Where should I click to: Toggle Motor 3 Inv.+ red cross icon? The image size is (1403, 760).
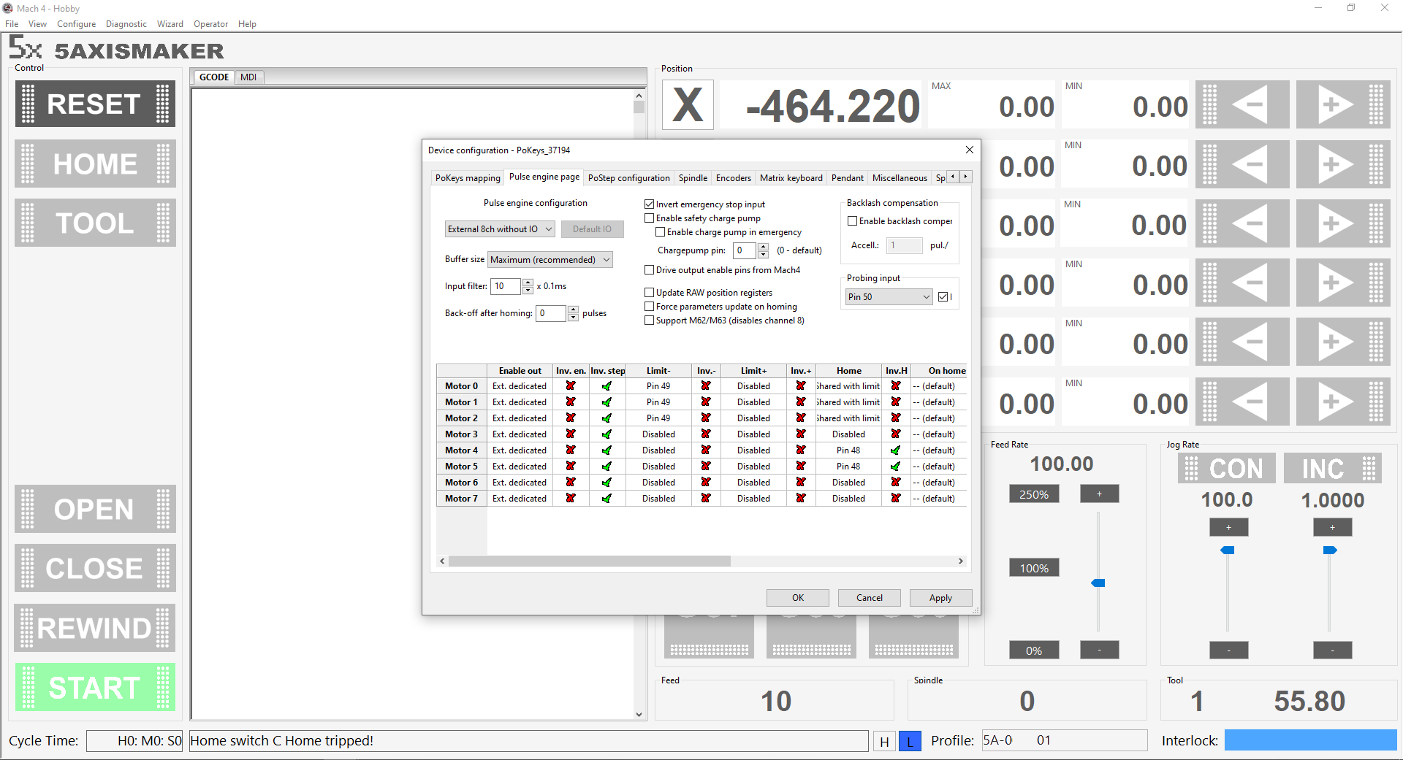(801, 434)
